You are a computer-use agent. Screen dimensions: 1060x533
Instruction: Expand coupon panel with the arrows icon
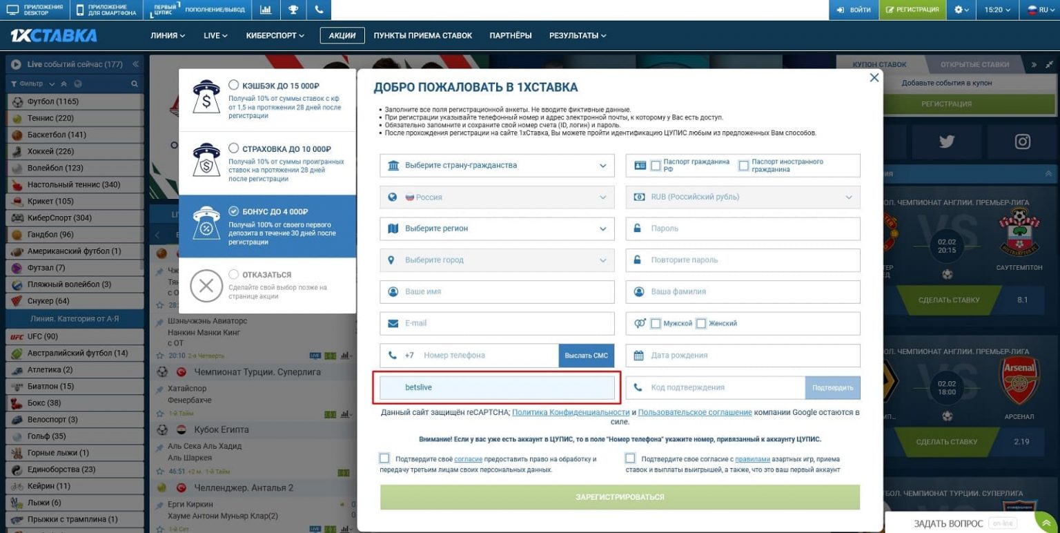1049,64
